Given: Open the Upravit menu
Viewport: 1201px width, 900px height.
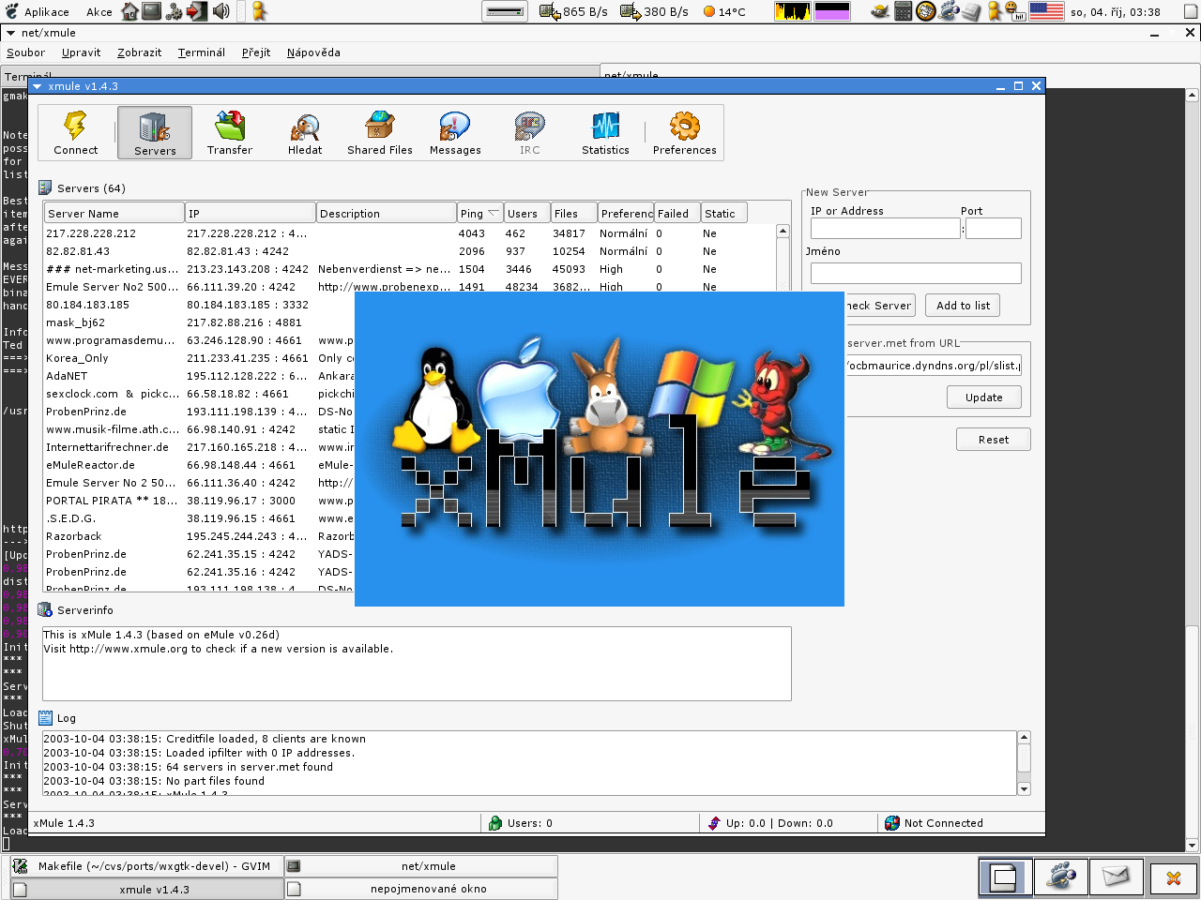Looking at the screenshot, I should 81,52.
